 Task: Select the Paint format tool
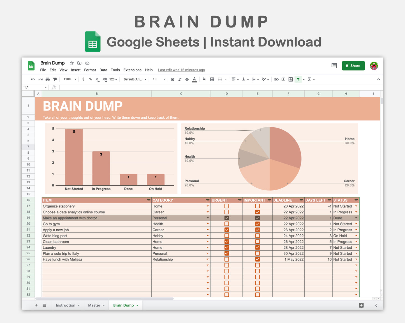point(55,79)
